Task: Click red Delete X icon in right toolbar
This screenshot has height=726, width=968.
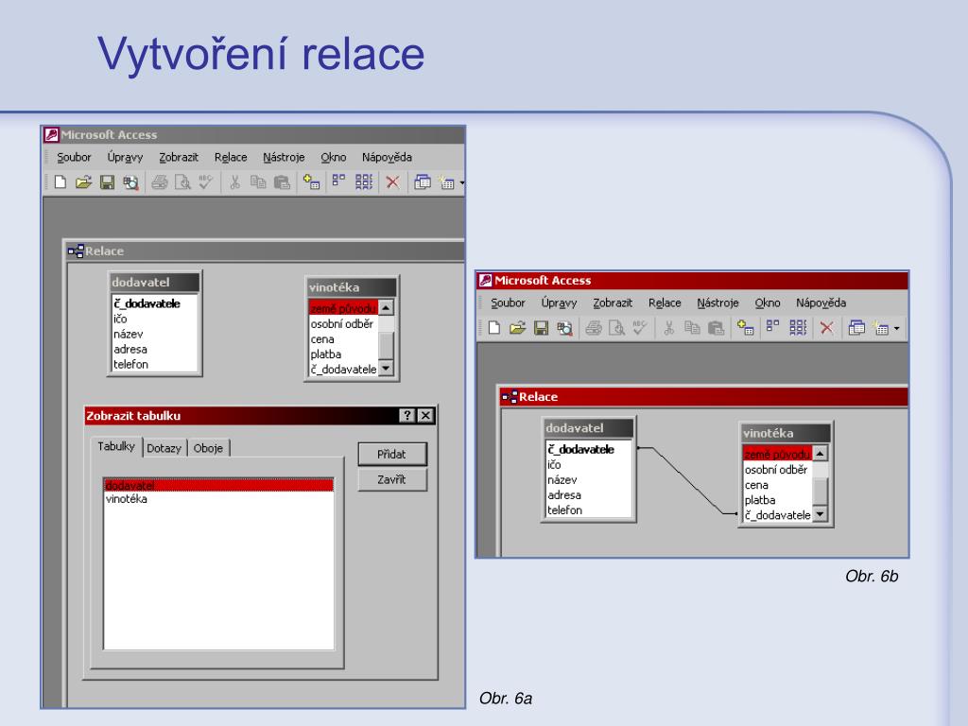Action: click(x=826, y=328)
